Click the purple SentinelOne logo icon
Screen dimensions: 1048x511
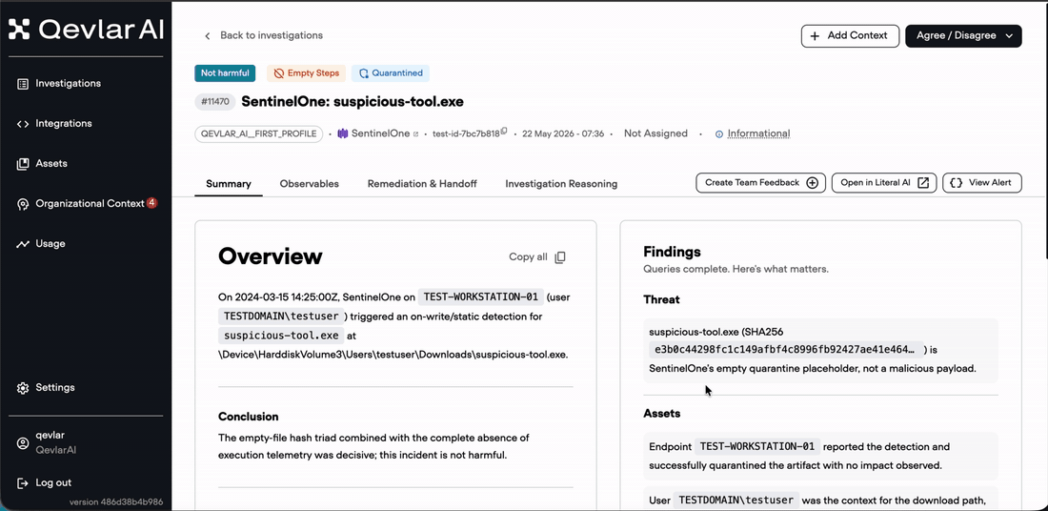click(x=342, y=133)
